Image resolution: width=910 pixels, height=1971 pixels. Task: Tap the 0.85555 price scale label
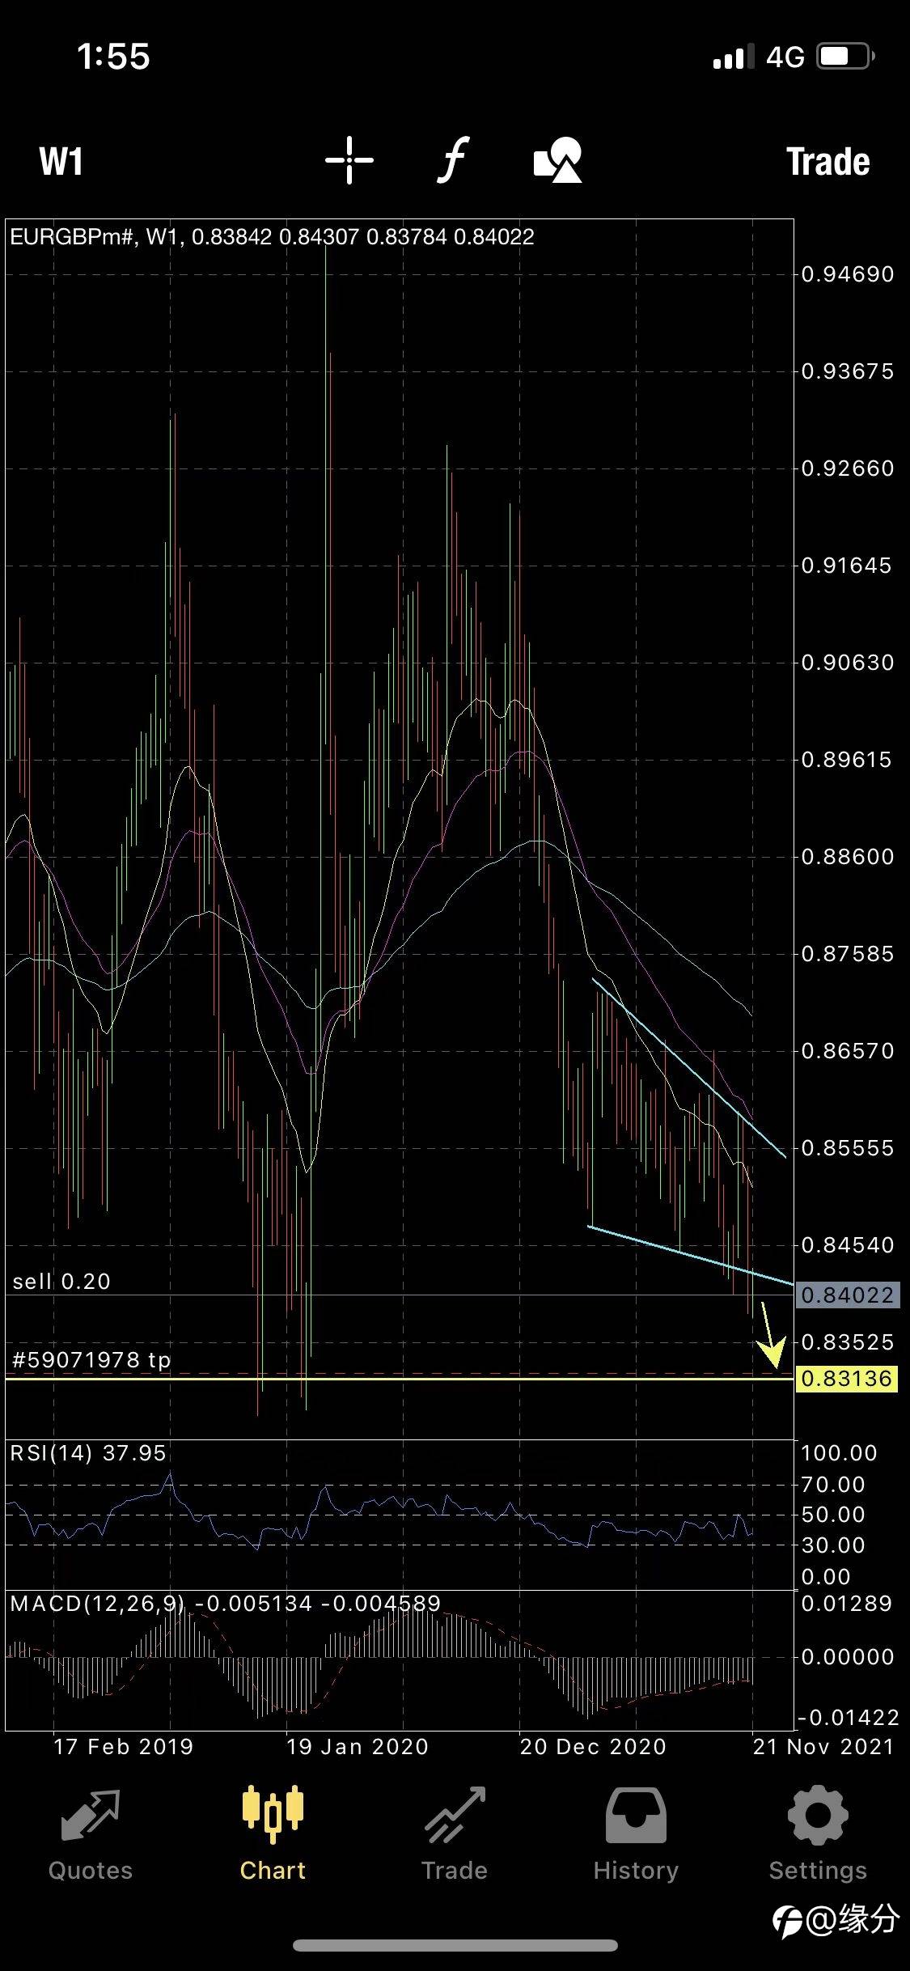[848, 1148]
